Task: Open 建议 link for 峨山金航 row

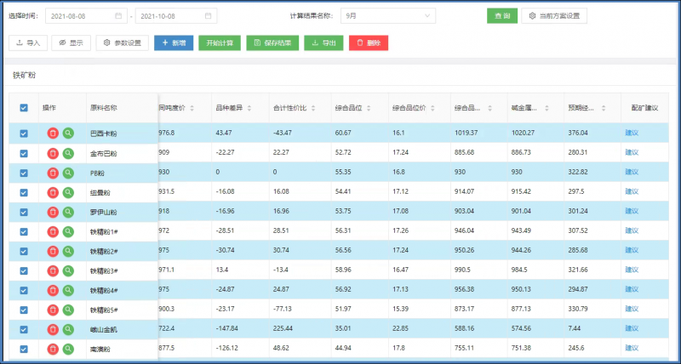Action: click(631, 329)
